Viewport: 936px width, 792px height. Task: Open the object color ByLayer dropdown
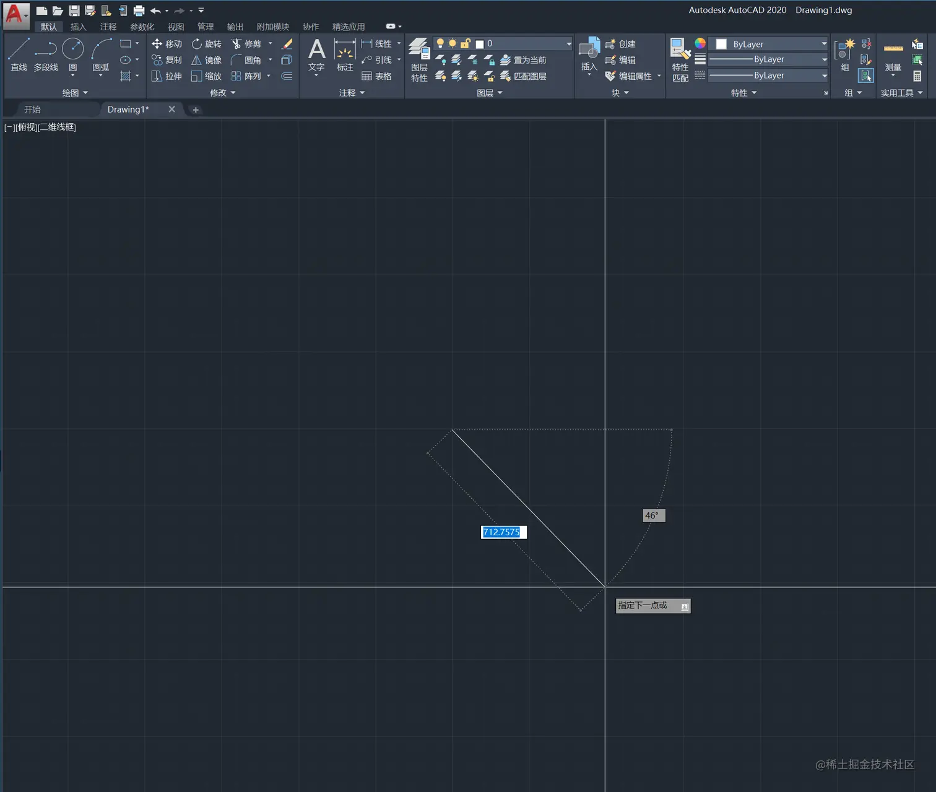(x=824, y=44)
